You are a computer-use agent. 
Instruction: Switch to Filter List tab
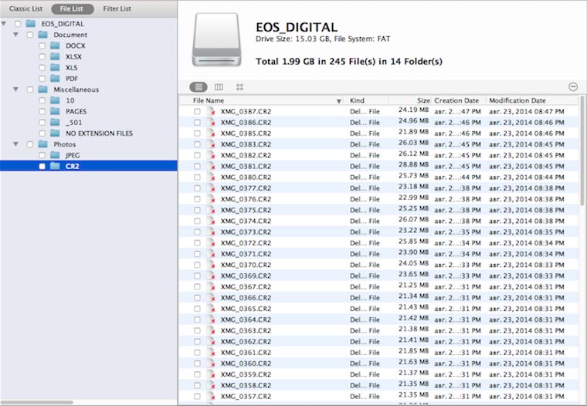pos(117,8)
